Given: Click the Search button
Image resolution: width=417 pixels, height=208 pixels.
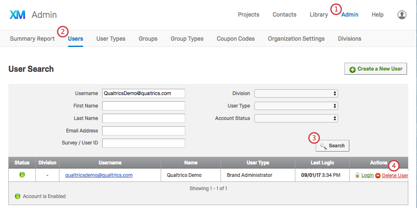Looking at the screenshot, I should 332,146.
